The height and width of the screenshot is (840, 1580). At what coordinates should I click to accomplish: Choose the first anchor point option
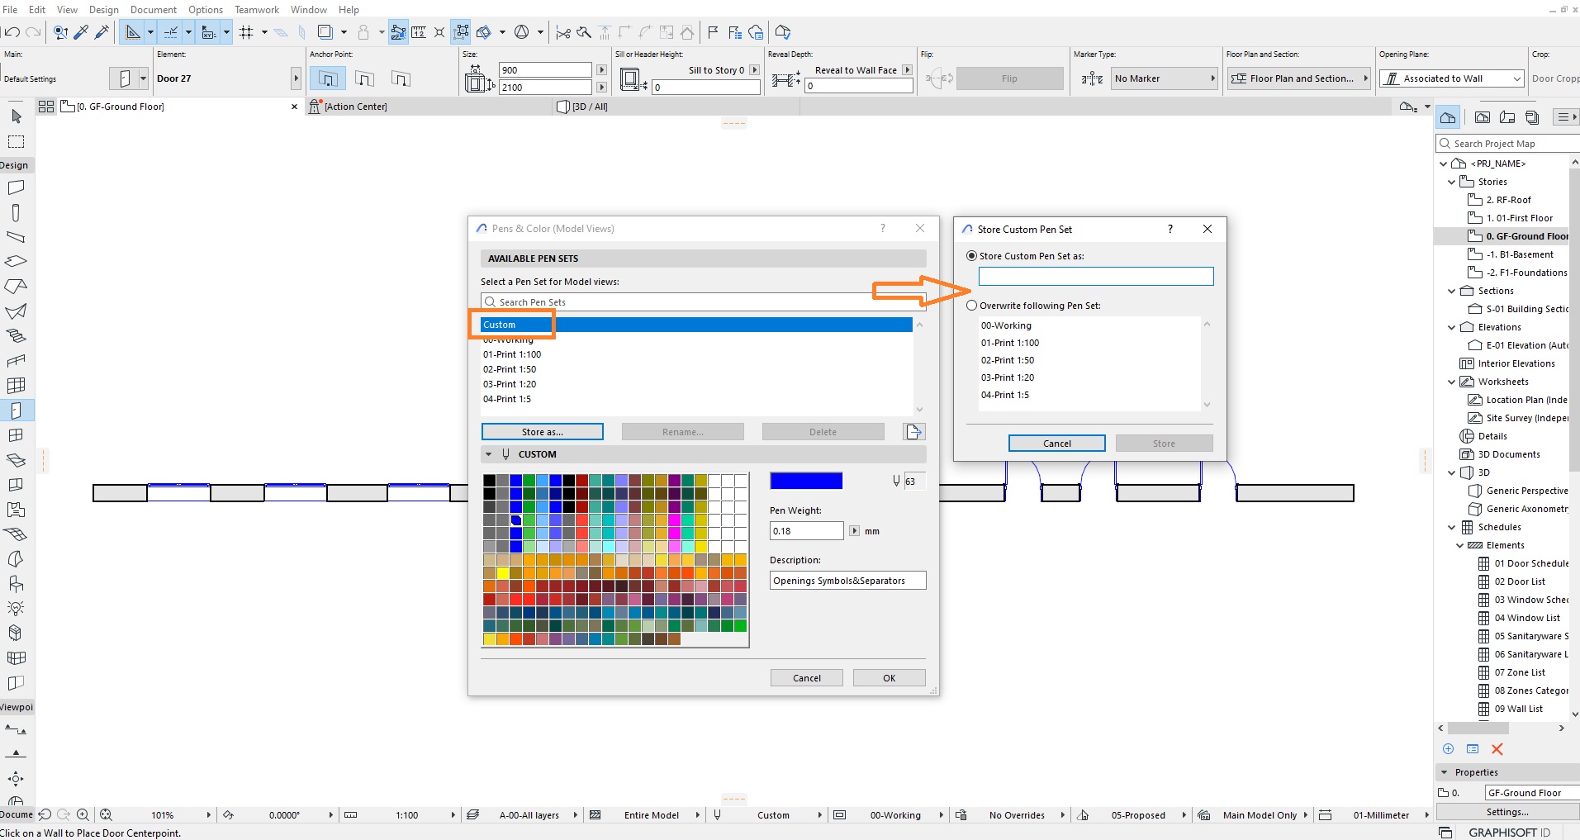[x=328, y=78]
